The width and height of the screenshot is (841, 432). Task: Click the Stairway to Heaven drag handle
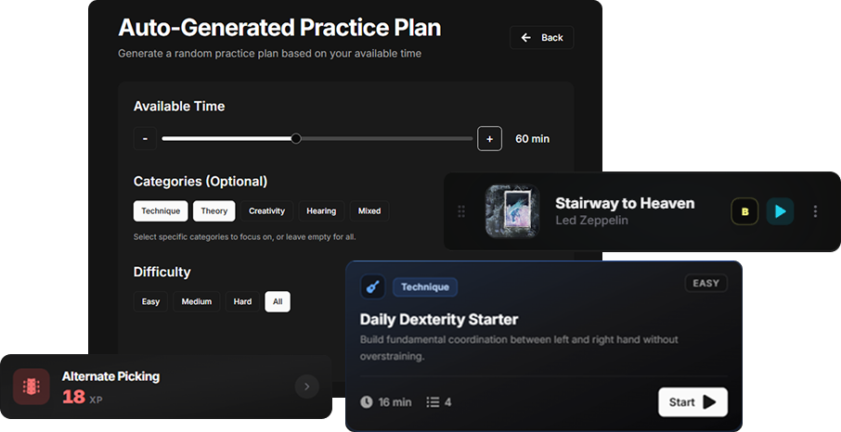(x=461, y=211)
